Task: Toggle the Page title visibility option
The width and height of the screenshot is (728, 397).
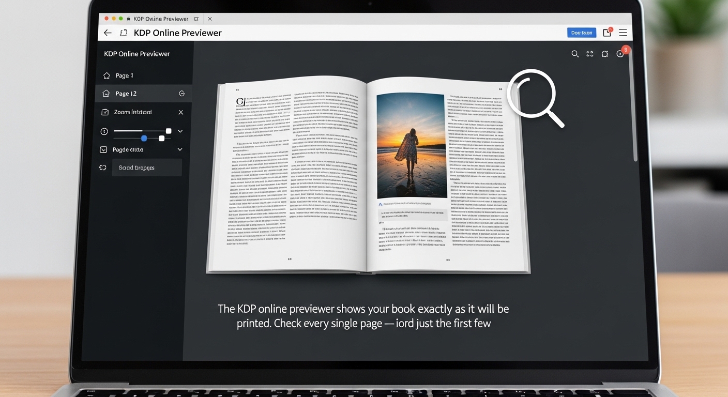Action: [103, 149]
